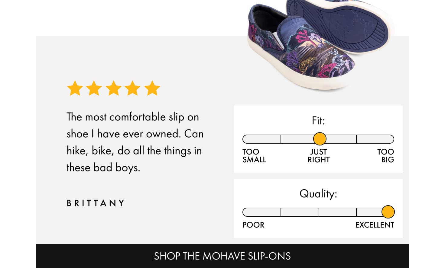The image size is (445, 268).
Task: Click the yellow marker on the Fit scale
Action: 319,139
